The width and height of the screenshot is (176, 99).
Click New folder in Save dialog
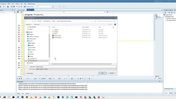coord(37,24)
